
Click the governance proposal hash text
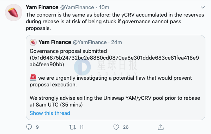click(114, 61)
